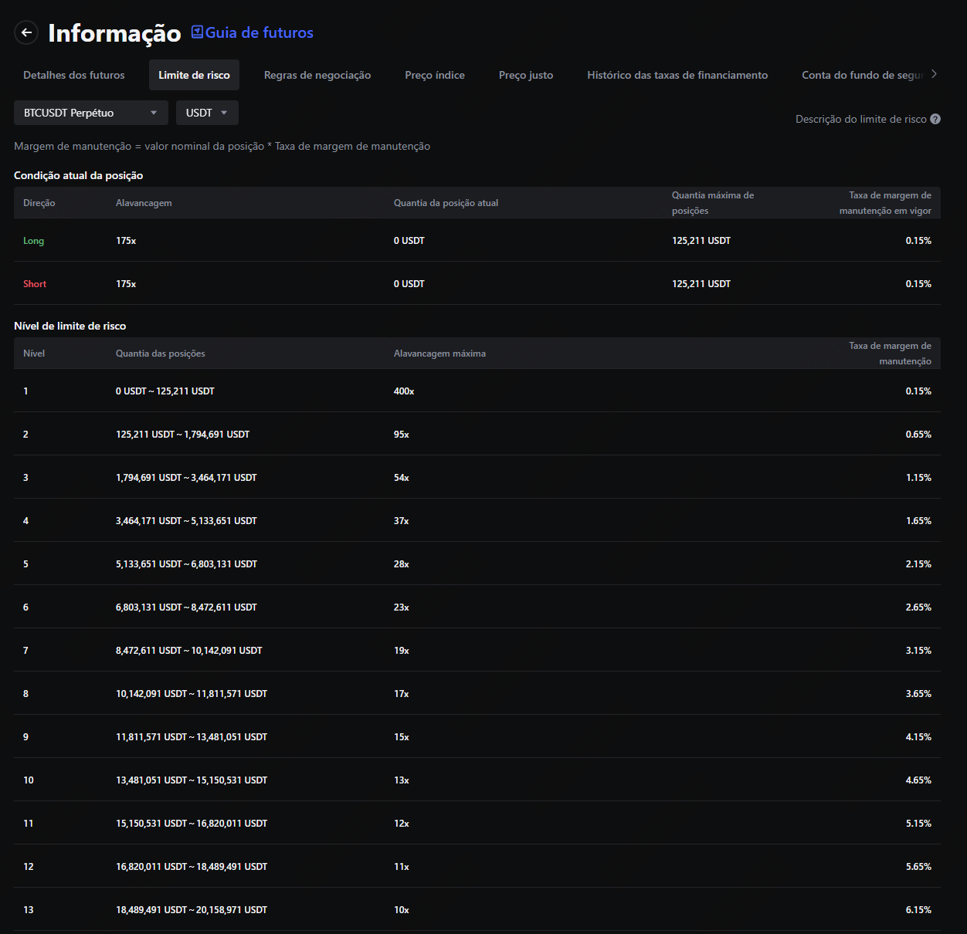Click the 95x maximum leverage value
The image size is (967, 934).
[x=402, y=435]
